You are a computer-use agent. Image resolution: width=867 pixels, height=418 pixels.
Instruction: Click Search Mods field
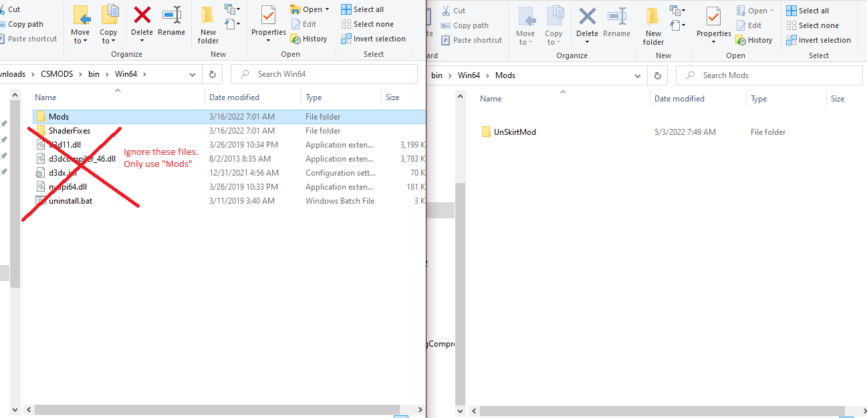click(x=769, y=75)
